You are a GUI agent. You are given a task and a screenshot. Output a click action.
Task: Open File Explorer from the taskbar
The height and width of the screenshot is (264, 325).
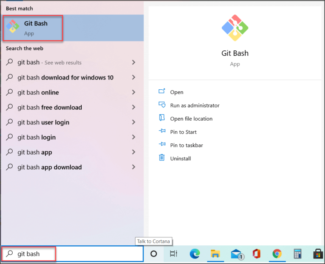[215, 254]
